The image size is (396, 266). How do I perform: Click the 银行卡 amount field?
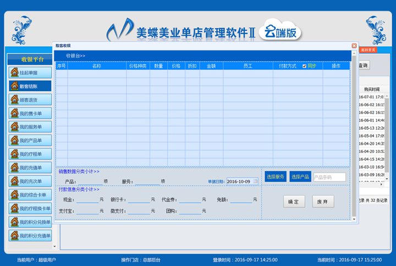(139, 199)
